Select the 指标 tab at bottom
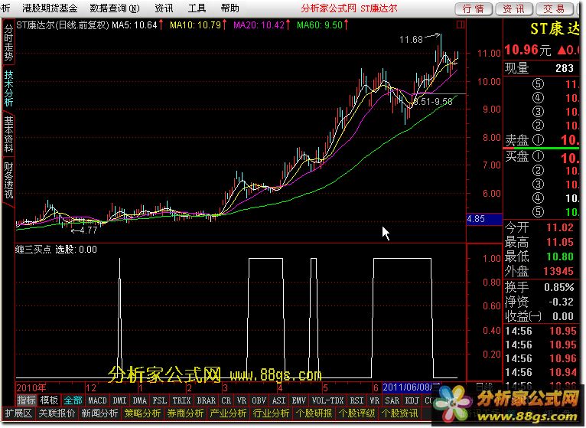This screenshot has width=586, height=428. point(27,400)
